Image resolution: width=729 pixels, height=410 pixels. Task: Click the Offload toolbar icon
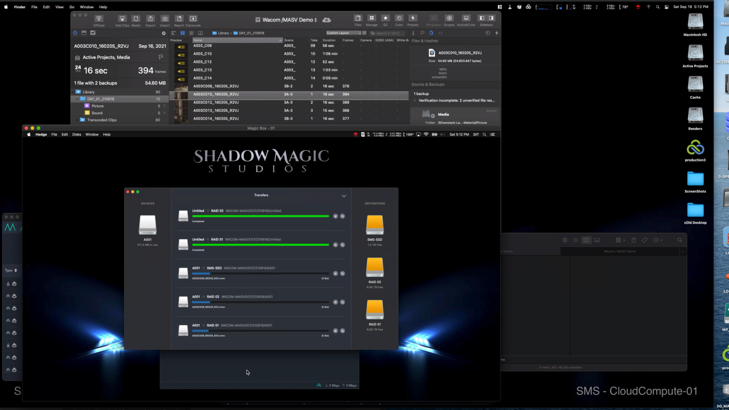(x=99, y=19)
